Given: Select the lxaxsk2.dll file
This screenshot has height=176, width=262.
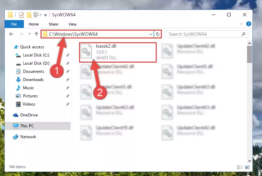Looking at the screenshot, I should click(x=118, y=52).
